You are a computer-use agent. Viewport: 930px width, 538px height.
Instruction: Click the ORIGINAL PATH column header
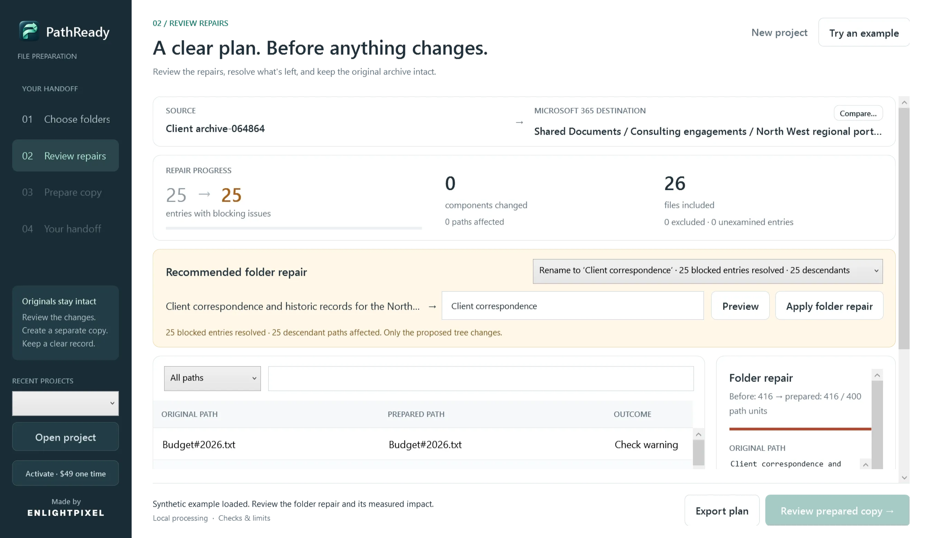point(189,414)
